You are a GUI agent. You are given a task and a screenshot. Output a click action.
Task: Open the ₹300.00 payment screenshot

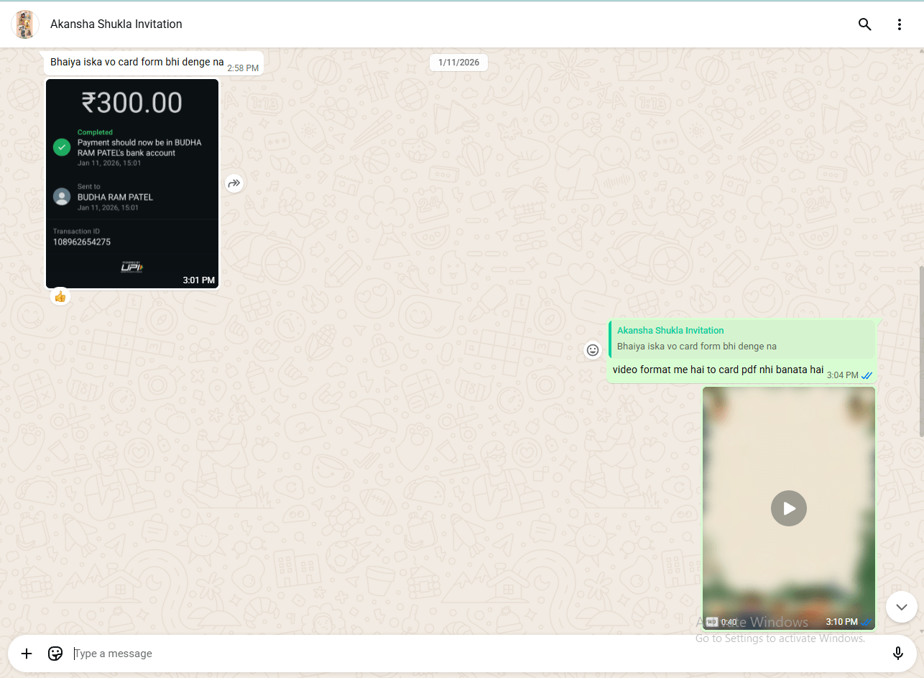(x=132, y=183)
